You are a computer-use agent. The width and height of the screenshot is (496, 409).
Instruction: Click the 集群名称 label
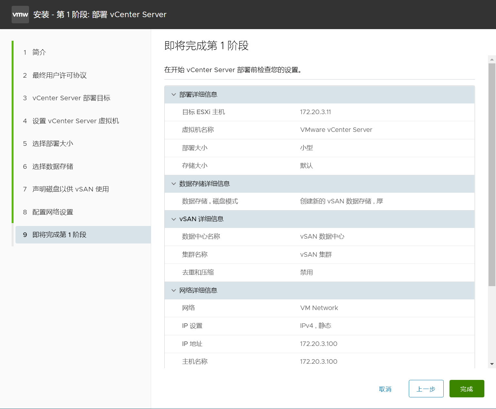tap(195, 254)
